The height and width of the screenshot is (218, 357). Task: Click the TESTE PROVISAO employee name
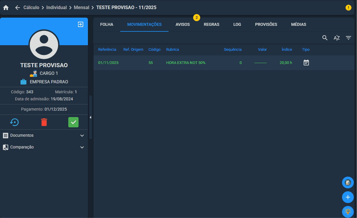point(44,65)
